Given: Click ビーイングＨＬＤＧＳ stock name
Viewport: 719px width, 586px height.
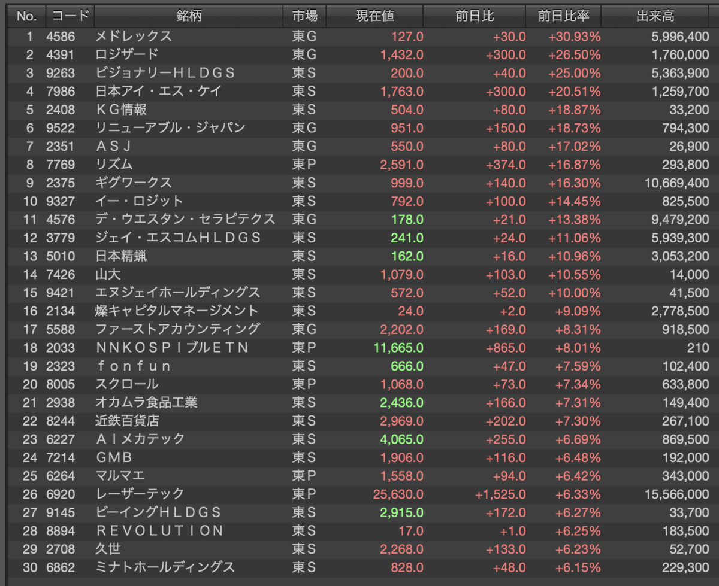Looking at the screenshot, I should [159, 512].
